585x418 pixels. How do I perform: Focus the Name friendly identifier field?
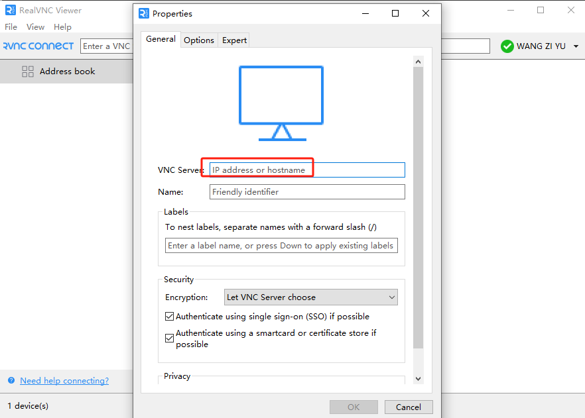coord(307,192)
